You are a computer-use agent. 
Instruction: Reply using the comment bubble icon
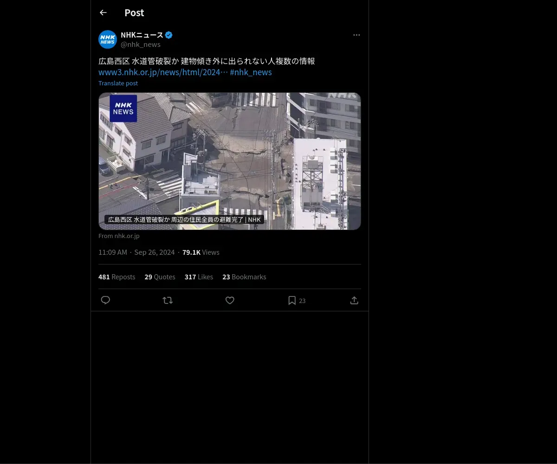coord(105,300)
